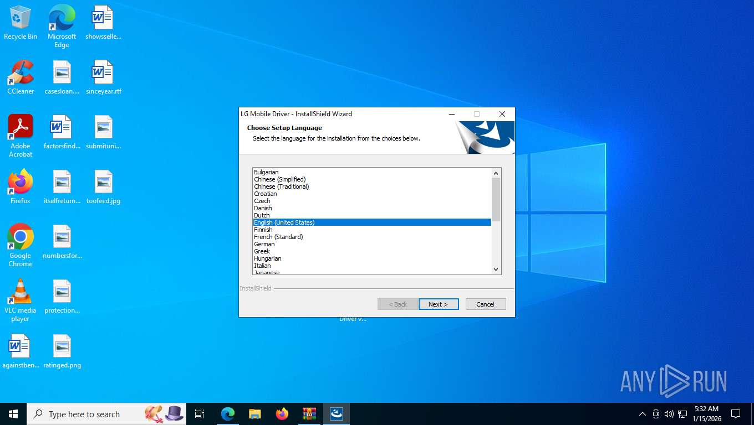Open the notification center
754x425 pixels.
[x=736, y=414]
